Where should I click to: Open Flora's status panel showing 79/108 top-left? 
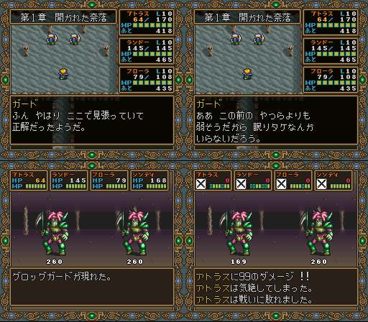(147, 80)
